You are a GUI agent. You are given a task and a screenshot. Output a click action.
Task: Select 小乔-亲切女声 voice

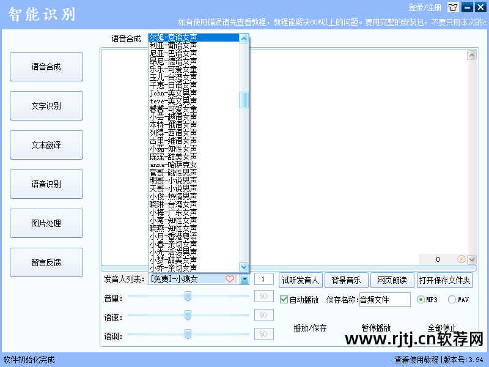(194, 269)
